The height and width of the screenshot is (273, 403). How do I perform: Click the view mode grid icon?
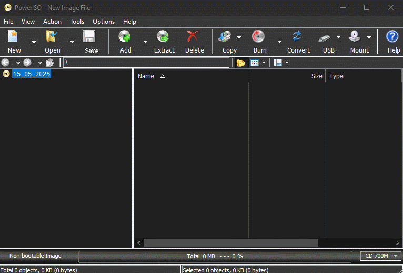pos(255,63)
